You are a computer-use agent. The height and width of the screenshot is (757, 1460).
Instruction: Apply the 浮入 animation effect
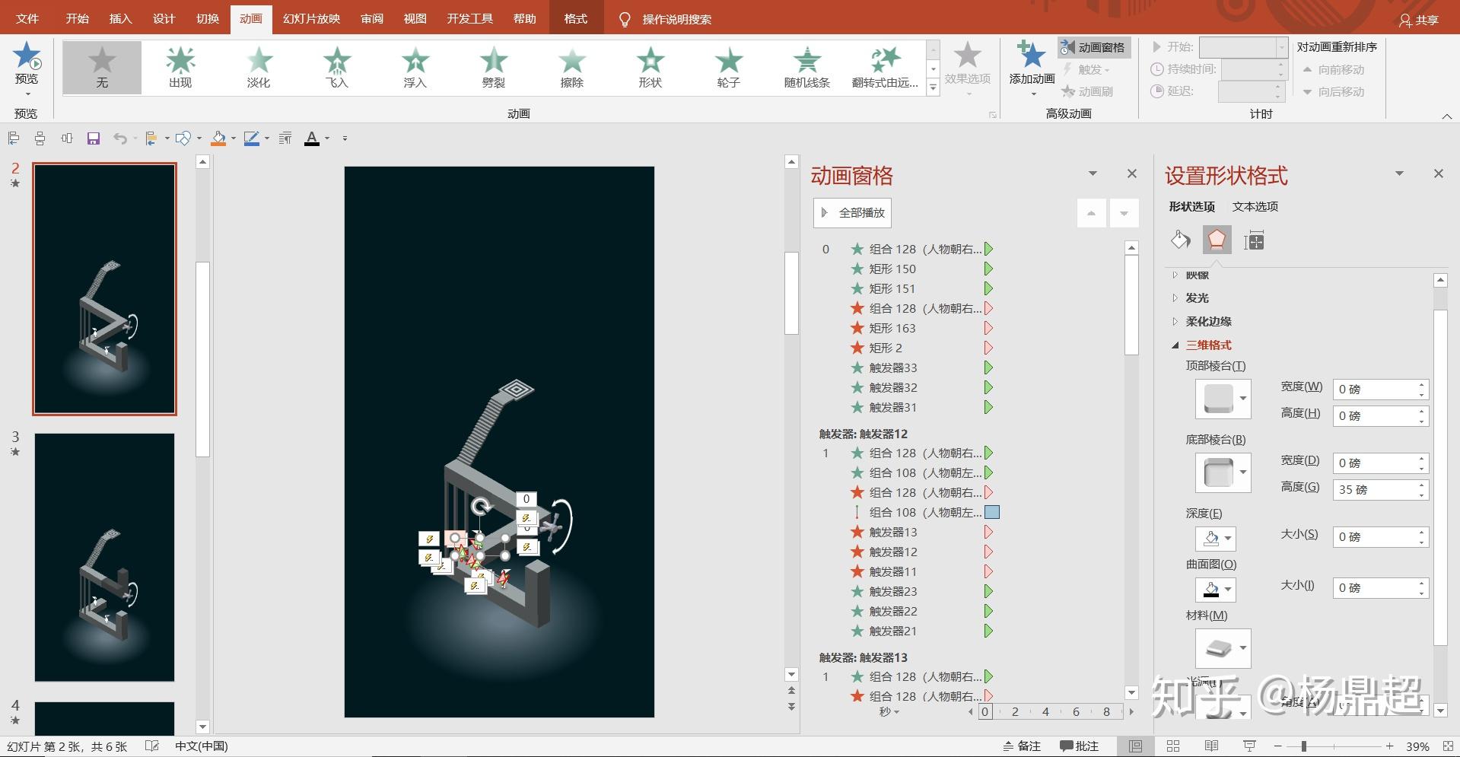pos(415,68)
